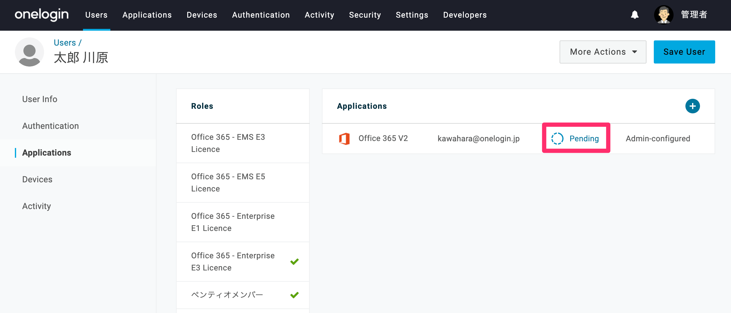Open the Users top menu
Viewport: 731px width, 313px height.
[96, 15]
